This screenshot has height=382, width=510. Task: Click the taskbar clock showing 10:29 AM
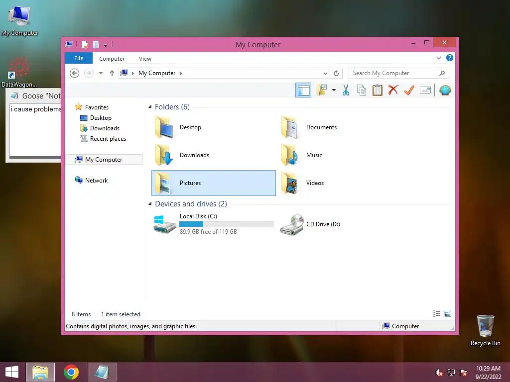pos(488,372)
